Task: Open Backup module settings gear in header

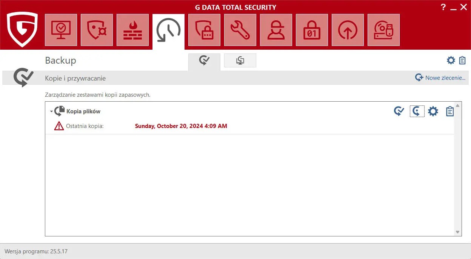Action: pyautogui.click(x=451, y=60)
